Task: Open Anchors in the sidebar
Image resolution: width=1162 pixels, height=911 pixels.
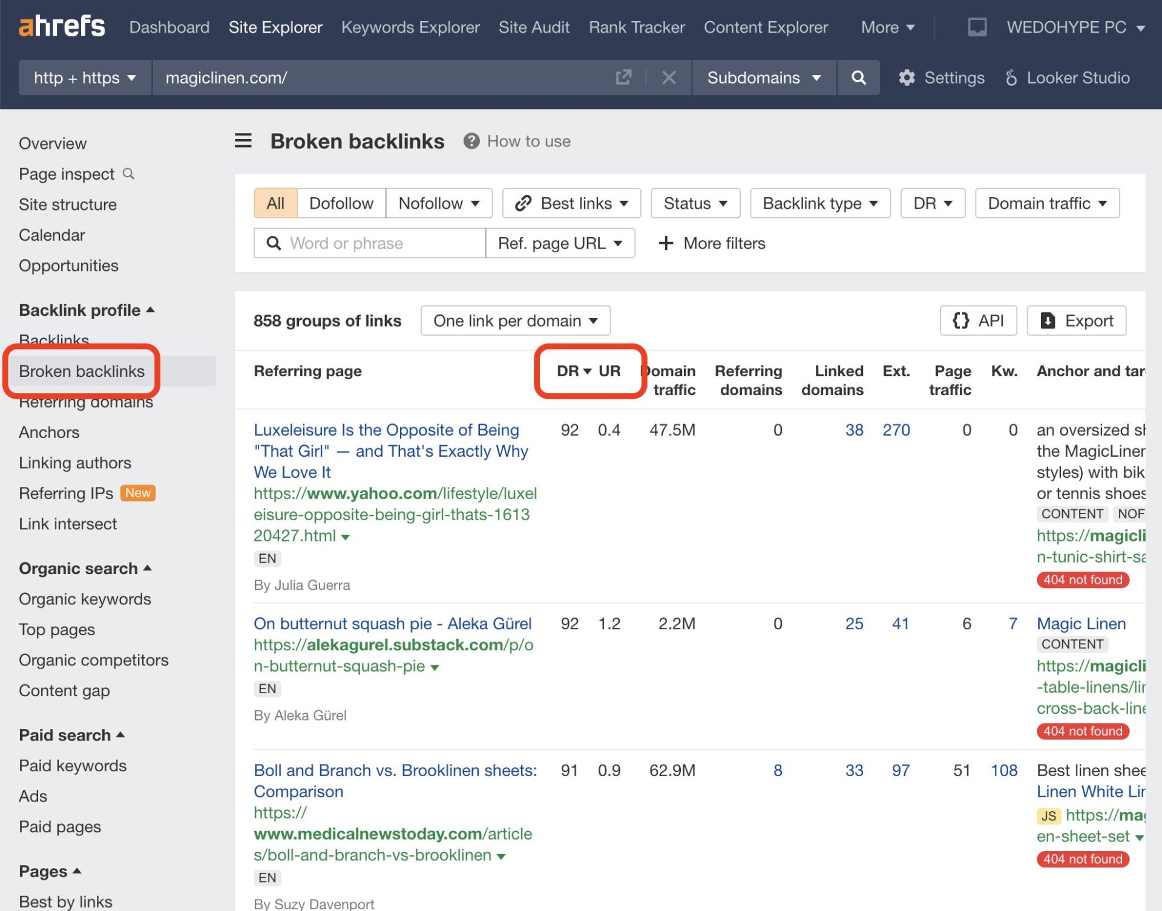Action: [x=49, y=432]
